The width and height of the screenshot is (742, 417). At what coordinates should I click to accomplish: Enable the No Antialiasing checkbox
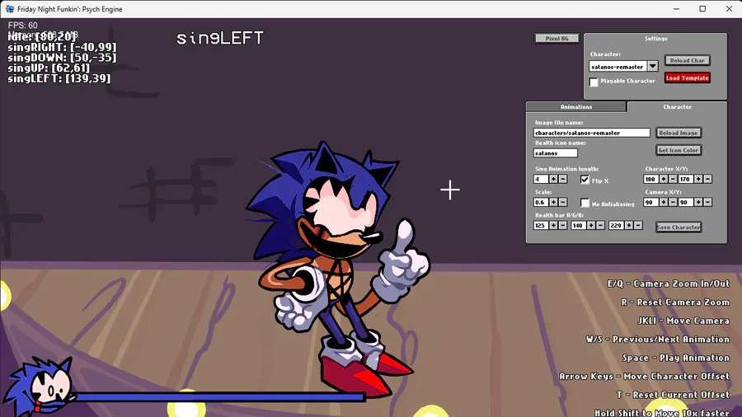tap(585, 203)
